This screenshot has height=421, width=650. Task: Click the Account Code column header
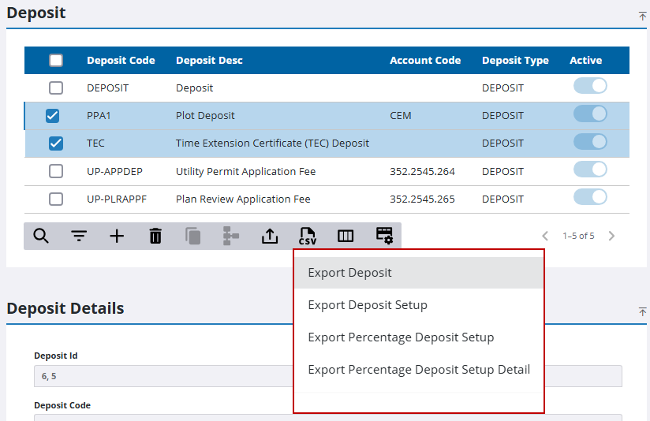425,61
